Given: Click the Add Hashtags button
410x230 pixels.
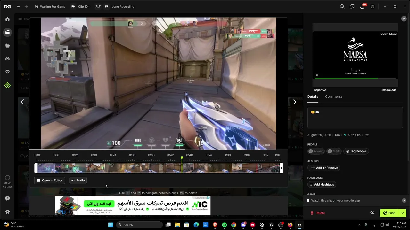Looking at the screenshot, I should tap(322, 184).
